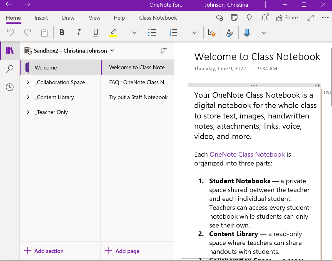The width and height of the screenshot is (332, 261).
Task: Toggle italic formatting
Action: 79,33
